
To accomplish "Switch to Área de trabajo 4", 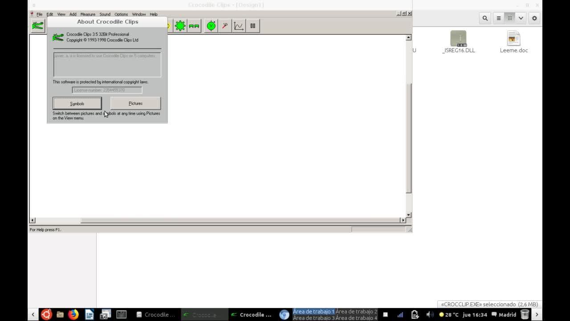I will [x=356, y=318].
